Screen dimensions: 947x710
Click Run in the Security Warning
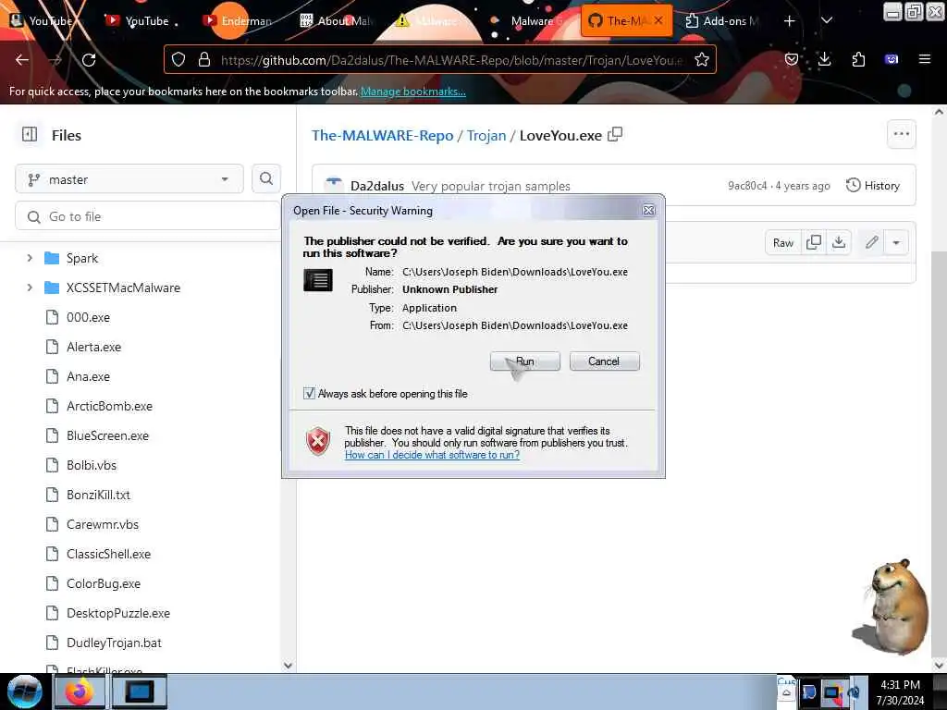click(525, 361)
